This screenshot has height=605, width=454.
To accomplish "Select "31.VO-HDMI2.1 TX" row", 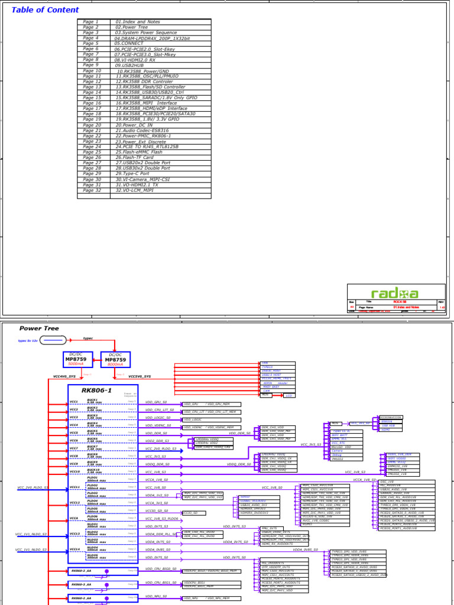I will click(x=144, y=185).
